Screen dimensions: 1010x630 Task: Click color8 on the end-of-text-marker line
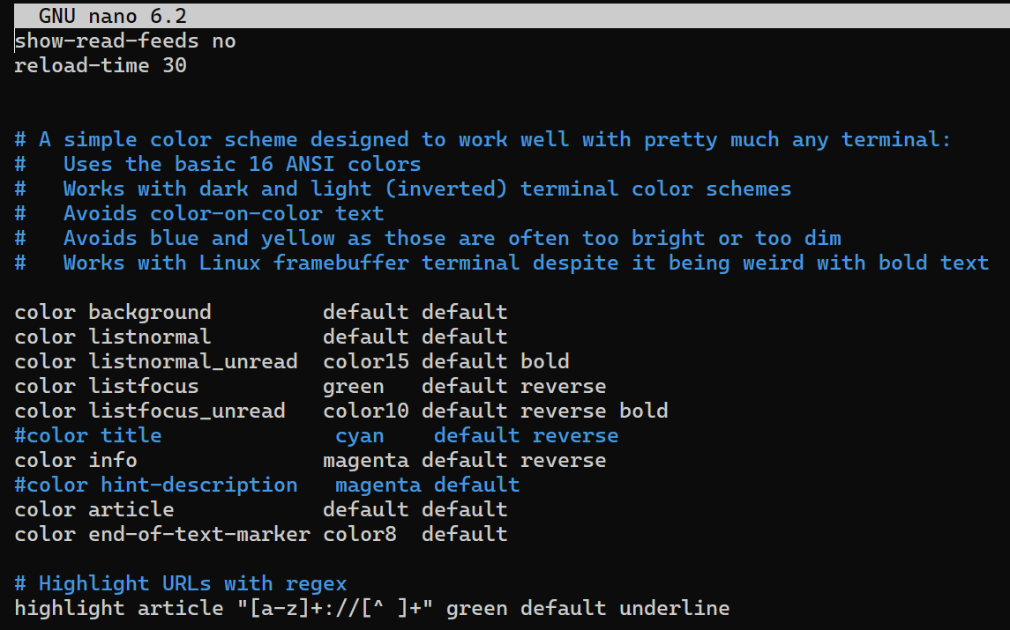(359, 534)
